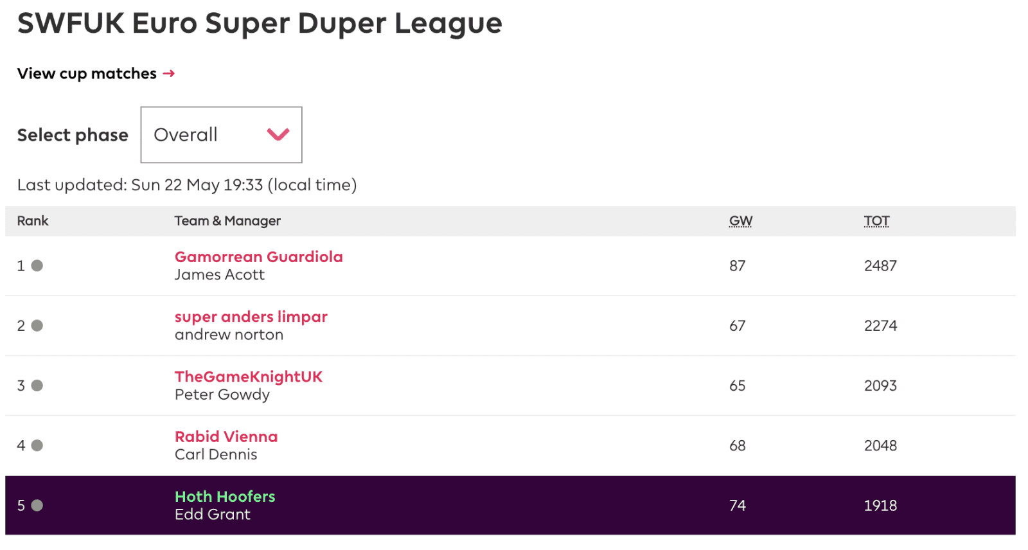The image size is (1028, 550).
Task: Click the GW column header
Action: (740, 221)
